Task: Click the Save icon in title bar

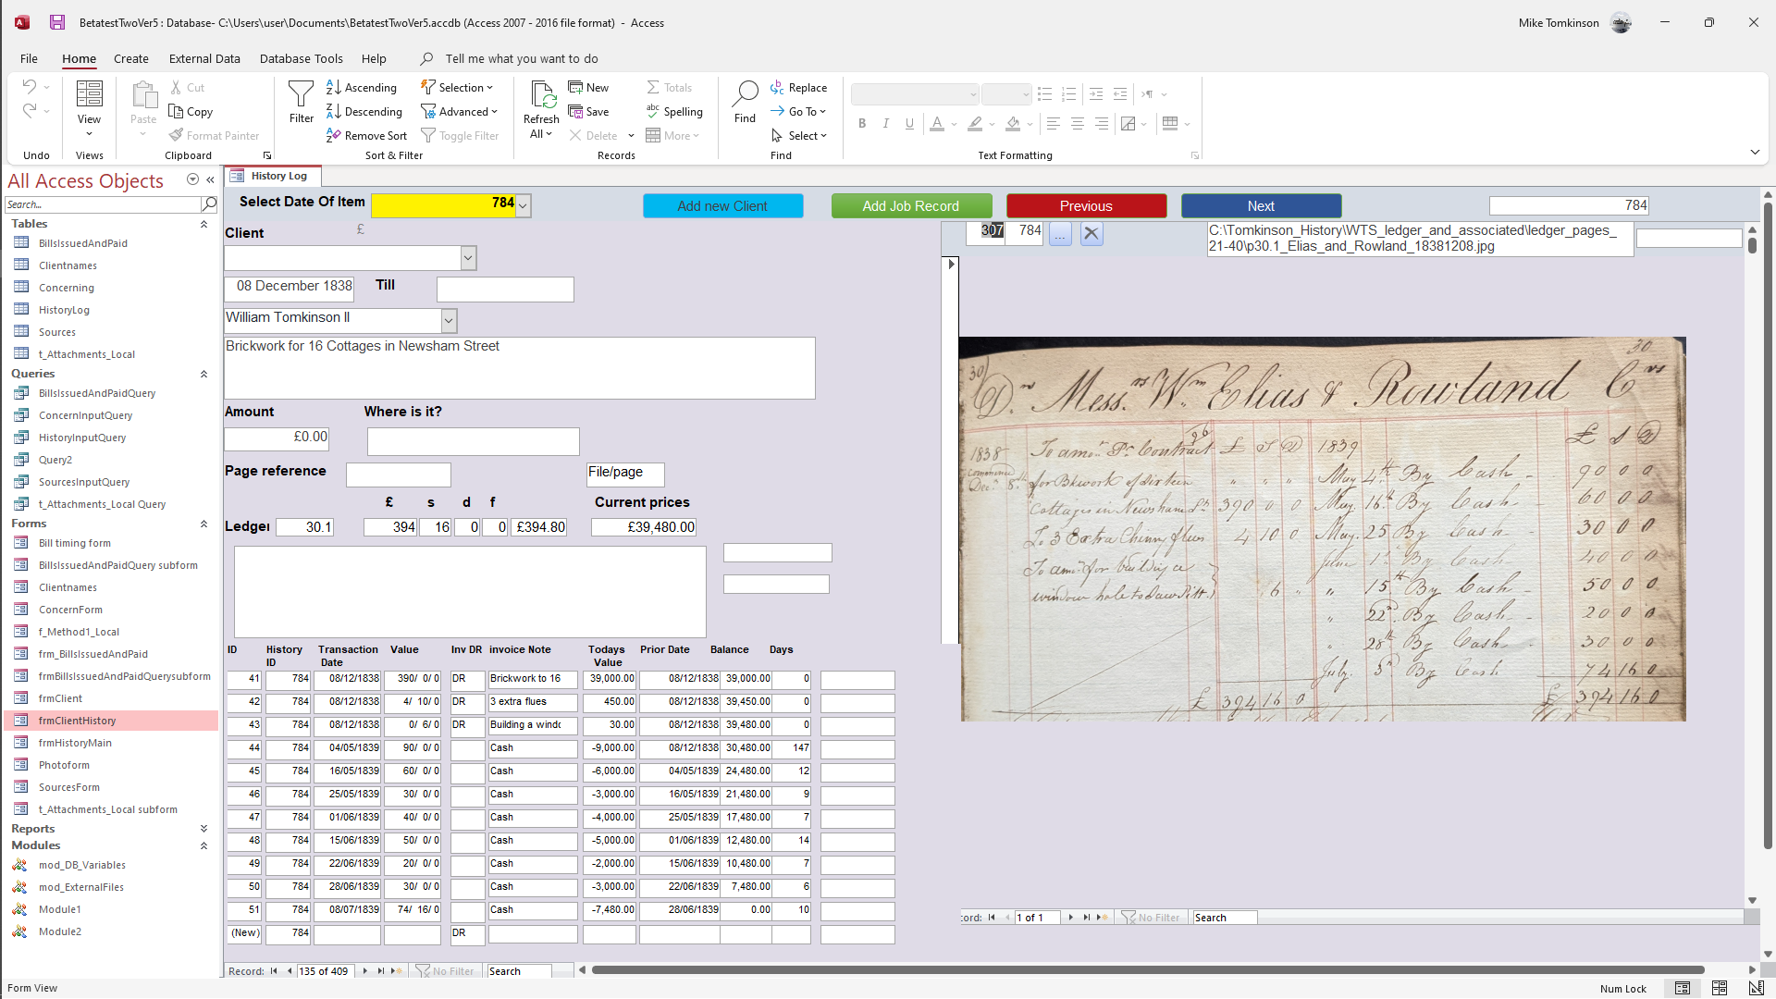Action: tap(57, 22)
